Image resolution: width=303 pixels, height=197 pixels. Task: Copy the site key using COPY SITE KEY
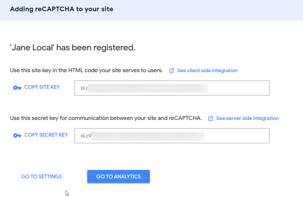(x=42, y=87)
